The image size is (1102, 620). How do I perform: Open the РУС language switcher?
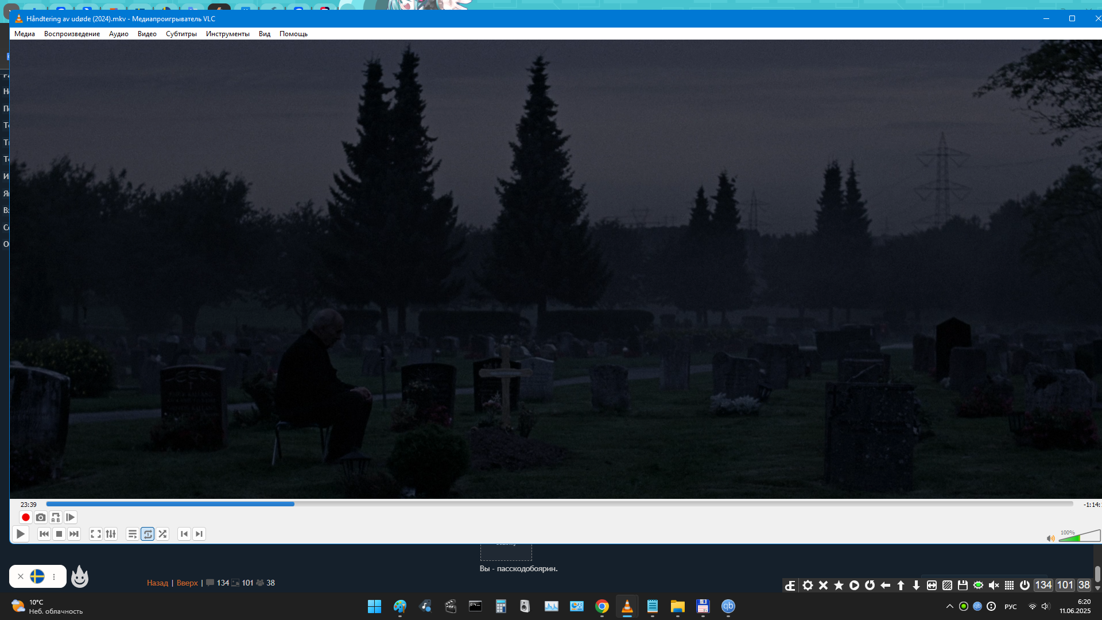click(x=1010, y=607)
